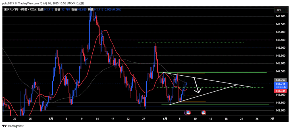The image size is (291, 130).
Task: Select the white downward arrow drawing
Action: [x=197, y=86]
